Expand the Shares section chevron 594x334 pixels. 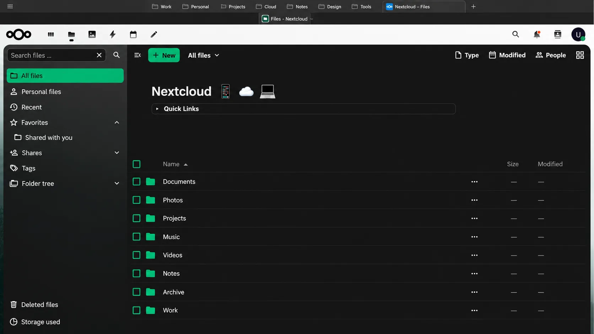pos(117,153)
